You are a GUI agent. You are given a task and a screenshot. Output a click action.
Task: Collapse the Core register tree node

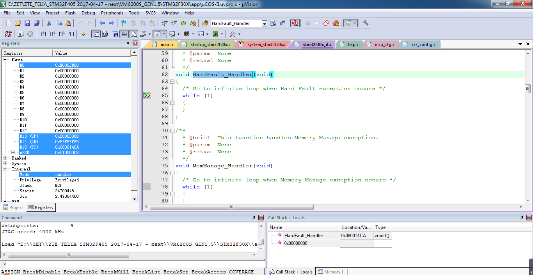pyautogui.click(x=6, y=60)
